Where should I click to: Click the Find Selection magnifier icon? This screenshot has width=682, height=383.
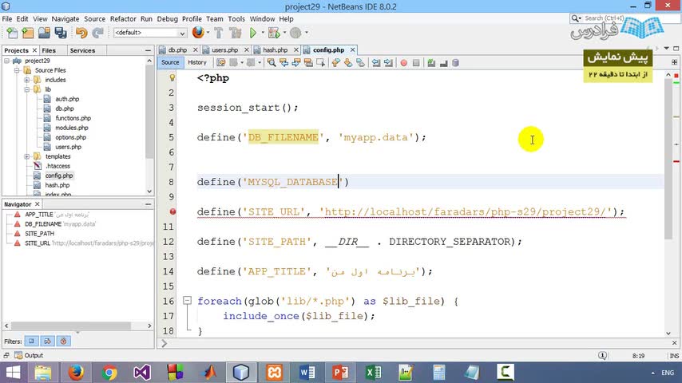(x=272, y=62)
